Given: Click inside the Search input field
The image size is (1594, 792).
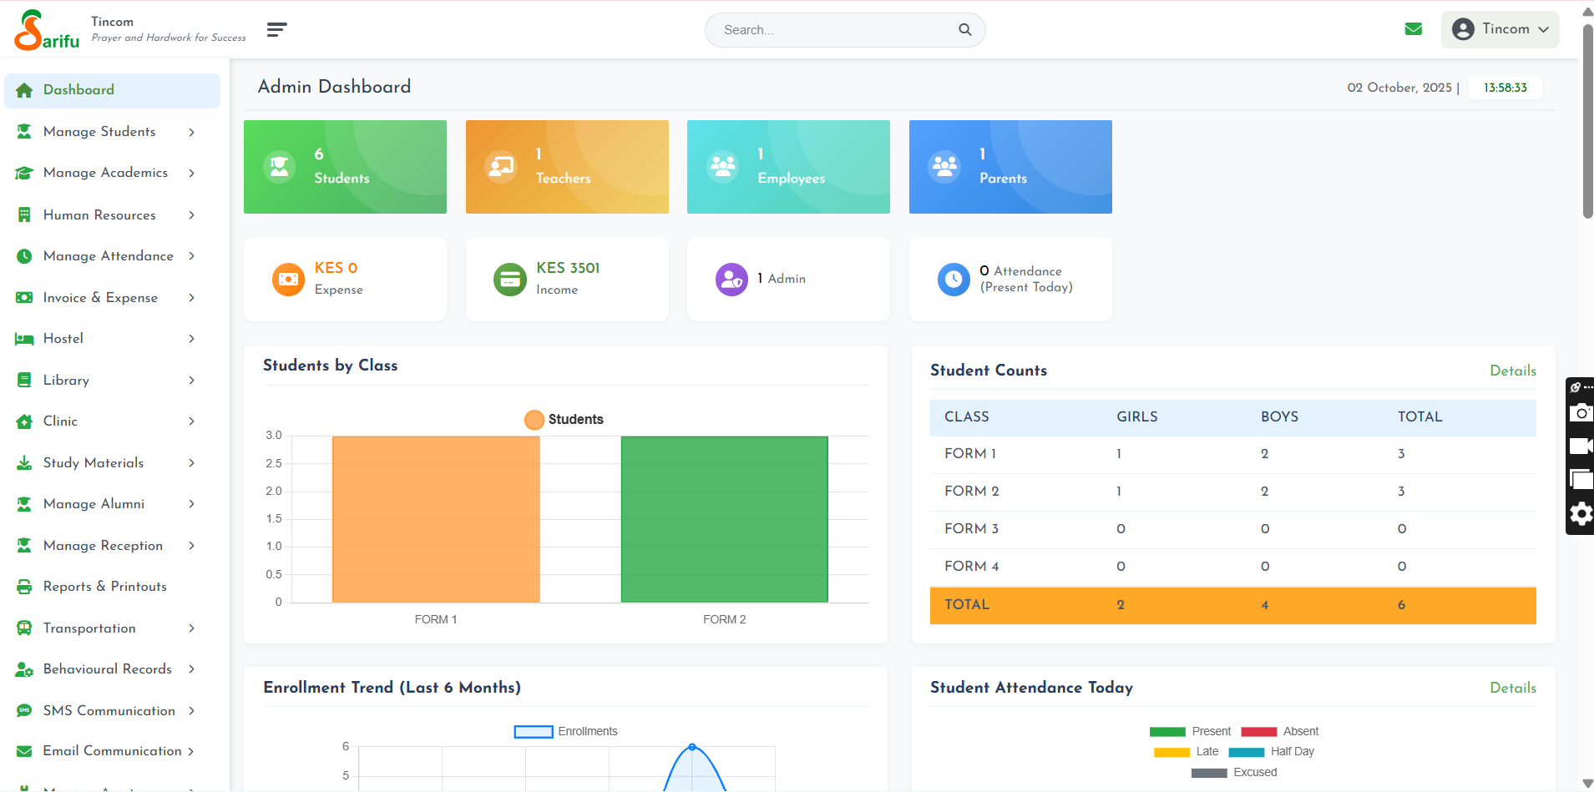Looking at the screenshot, I should pyautogui.click(x=835, y=30).
